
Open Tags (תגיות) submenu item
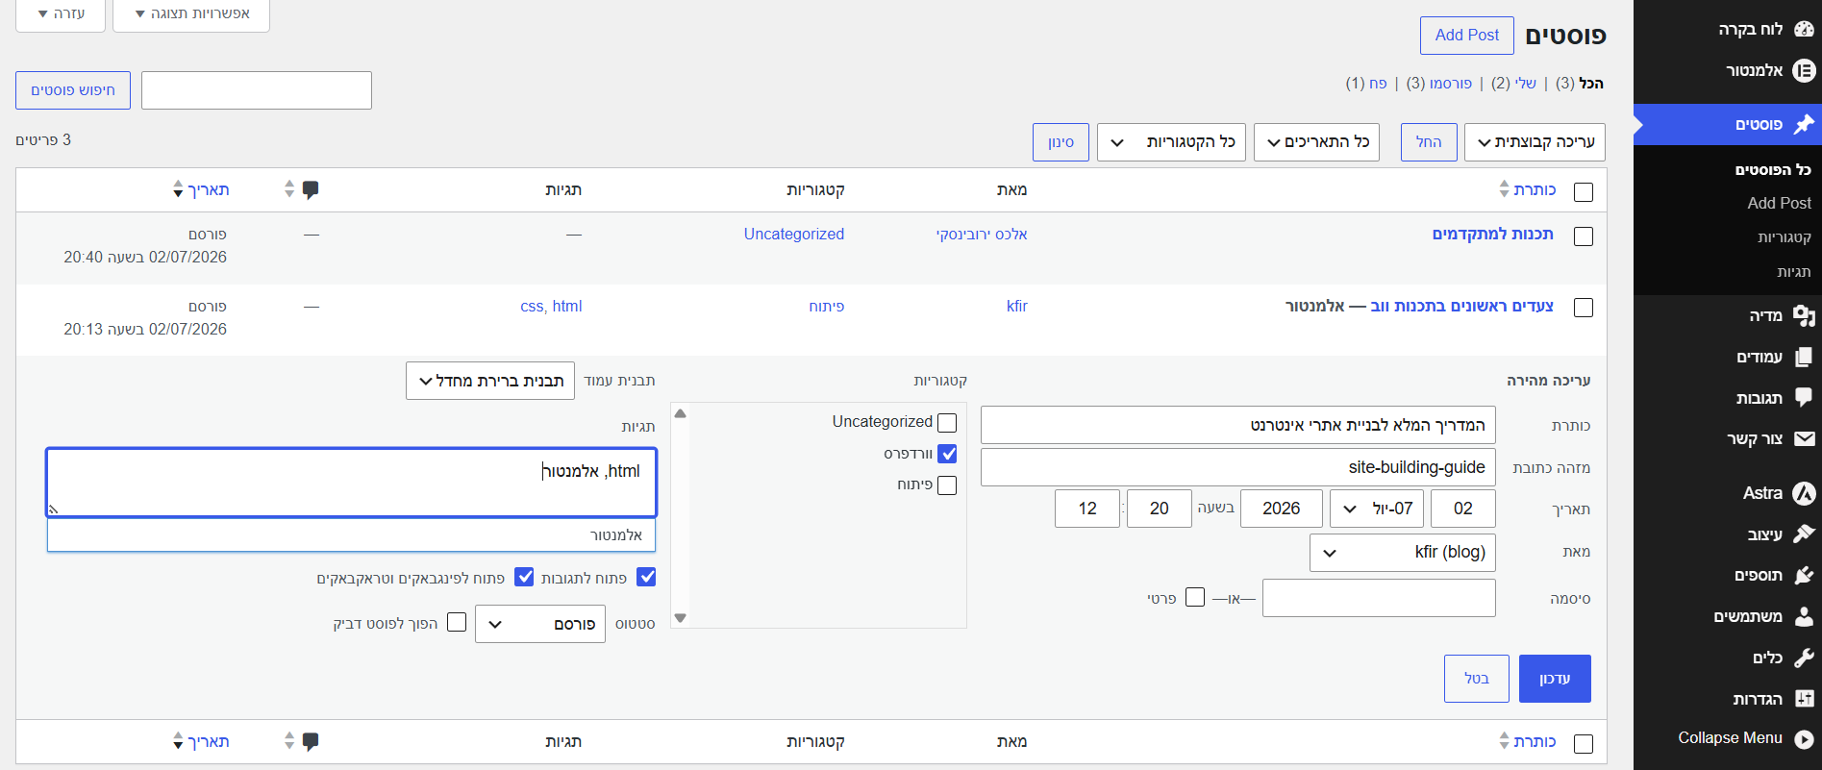pyautogui.click(x=1793, y=272)
